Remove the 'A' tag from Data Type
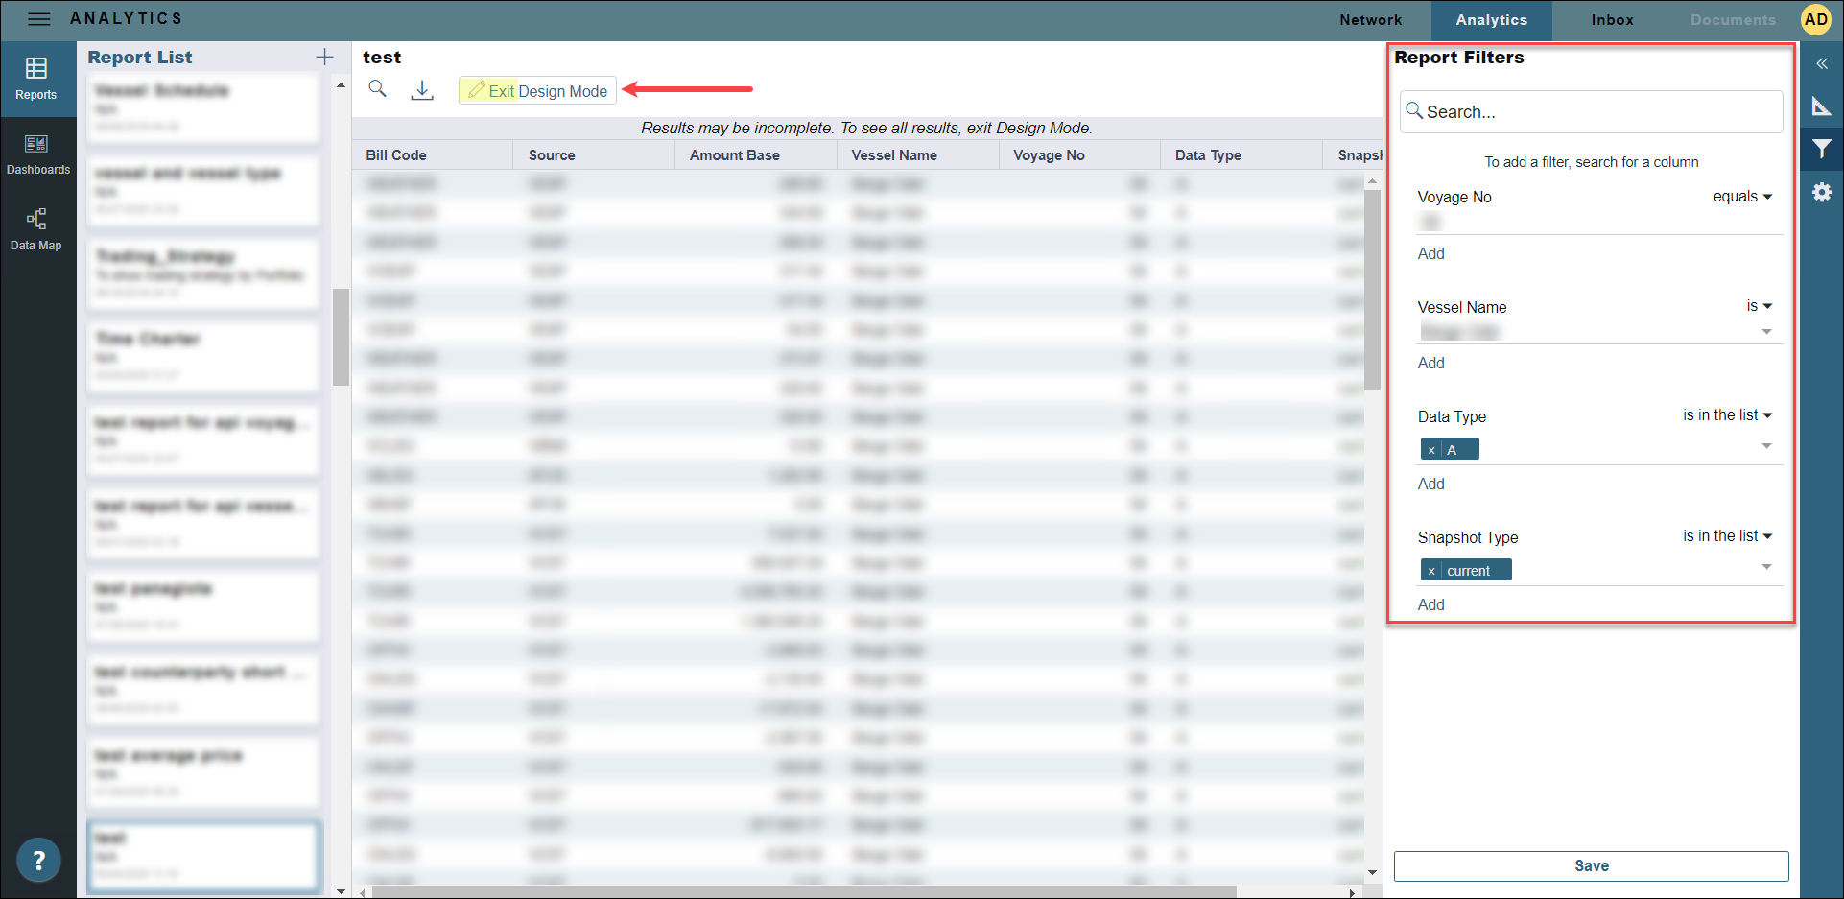 (x=1431, y=450)
